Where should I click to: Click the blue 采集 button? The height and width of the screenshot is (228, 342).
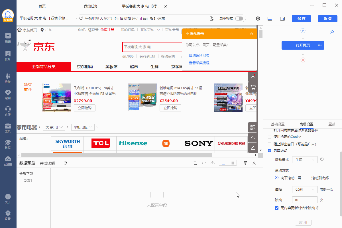[328, 19]
